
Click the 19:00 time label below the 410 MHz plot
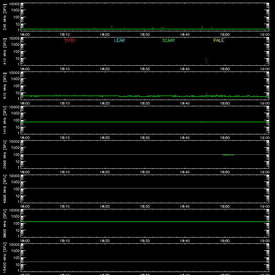[265, 69]
